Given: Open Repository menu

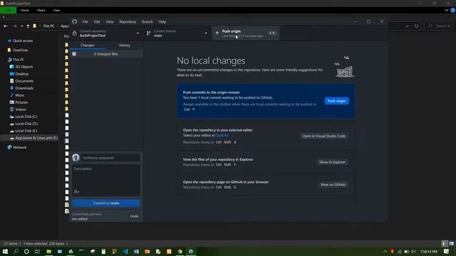Looking at the screenshot, I should click(128, 21).
